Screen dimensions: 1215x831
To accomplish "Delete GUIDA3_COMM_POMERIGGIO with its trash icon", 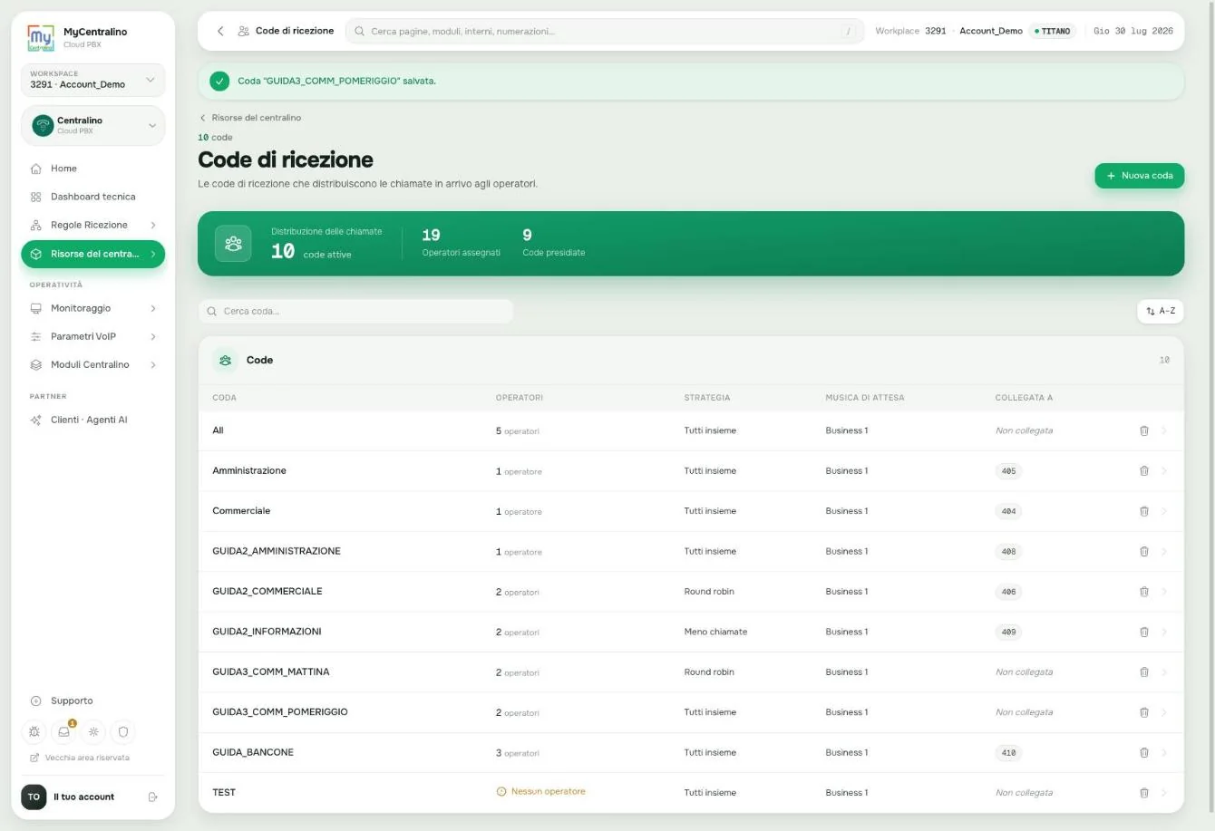I will point(1143,712).
